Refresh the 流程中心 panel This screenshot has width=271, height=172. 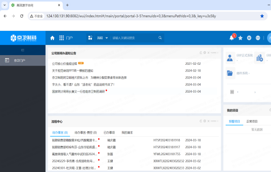point(200,121)
